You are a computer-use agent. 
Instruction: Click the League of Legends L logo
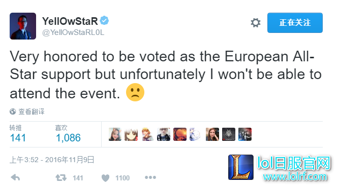(241, 167)
